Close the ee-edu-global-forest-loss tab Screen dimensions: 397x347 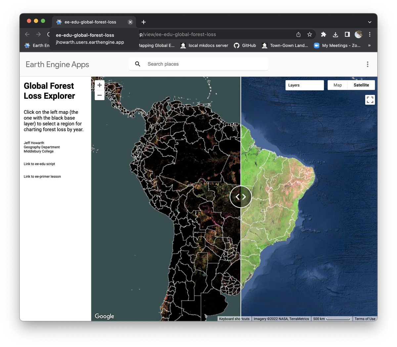coord(130,22)
